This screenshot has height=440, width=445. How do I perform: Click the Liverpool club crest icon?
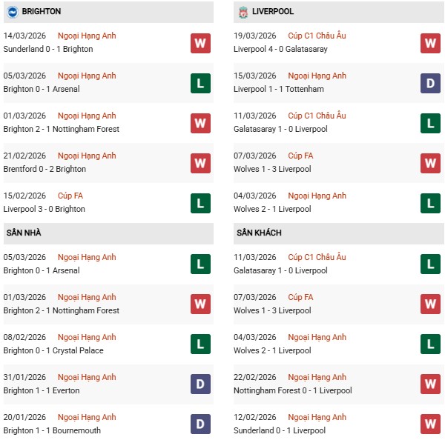(x=243, y=12)
